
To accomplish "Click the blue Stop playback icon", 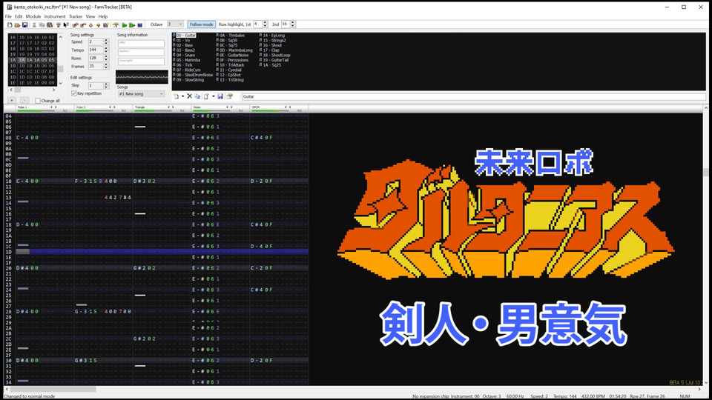I will click(140, 25).
